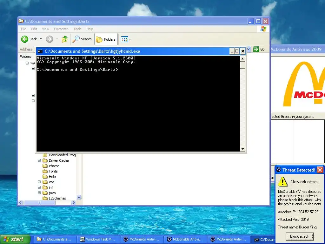Expand the Driver Cache folder
This screenshot has width=325, height=244.
(39, 160)
